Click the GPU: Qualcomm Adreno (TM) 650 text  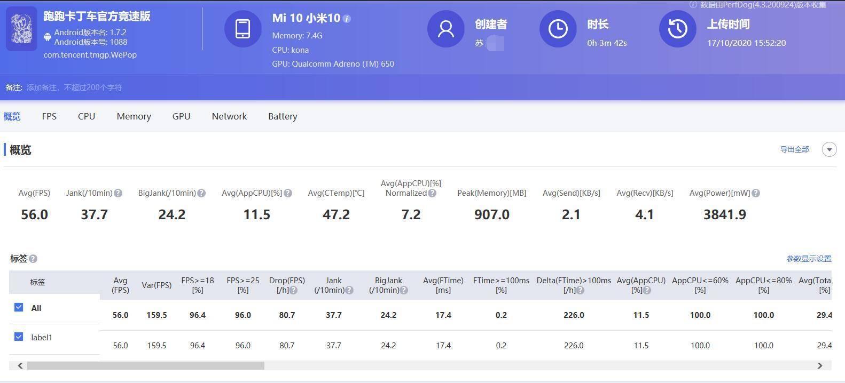click(333, 64)
